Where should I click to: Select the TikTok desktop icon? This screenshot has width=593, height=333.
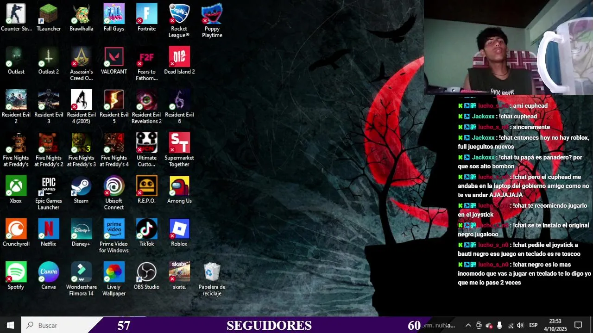(x=146, y=233)
